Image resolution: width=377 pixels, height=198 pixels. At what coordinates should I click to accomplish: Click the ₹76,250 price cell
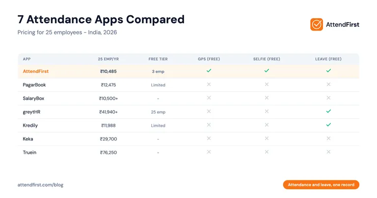(108, 152)
